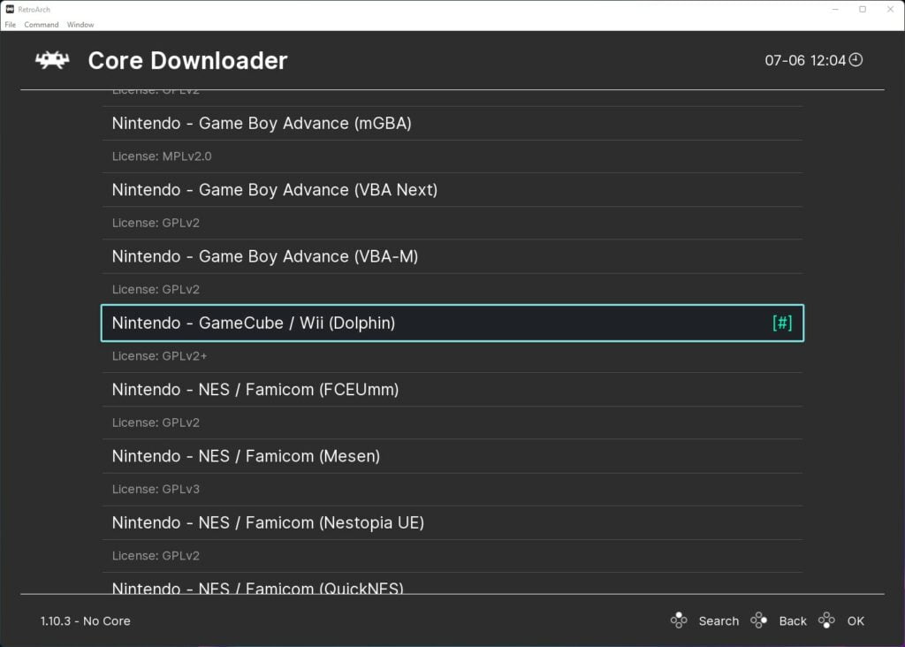Select Nintendo - Game Boy Advance (VBA Next)
The height and width of the screenshot is (647, 905).
(452, 190)
